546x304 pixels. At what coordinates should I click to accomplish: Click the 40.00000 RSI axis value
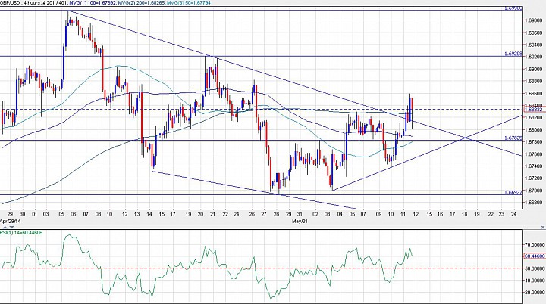pyautogui.click(x=535, y=281)
